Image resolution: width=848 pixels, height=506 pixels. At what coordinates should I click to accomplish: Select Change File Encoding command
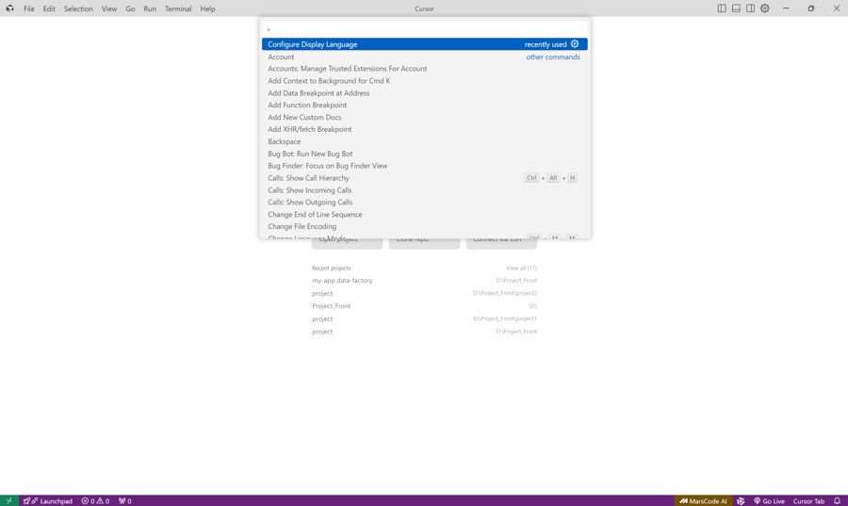click(425, 226)
